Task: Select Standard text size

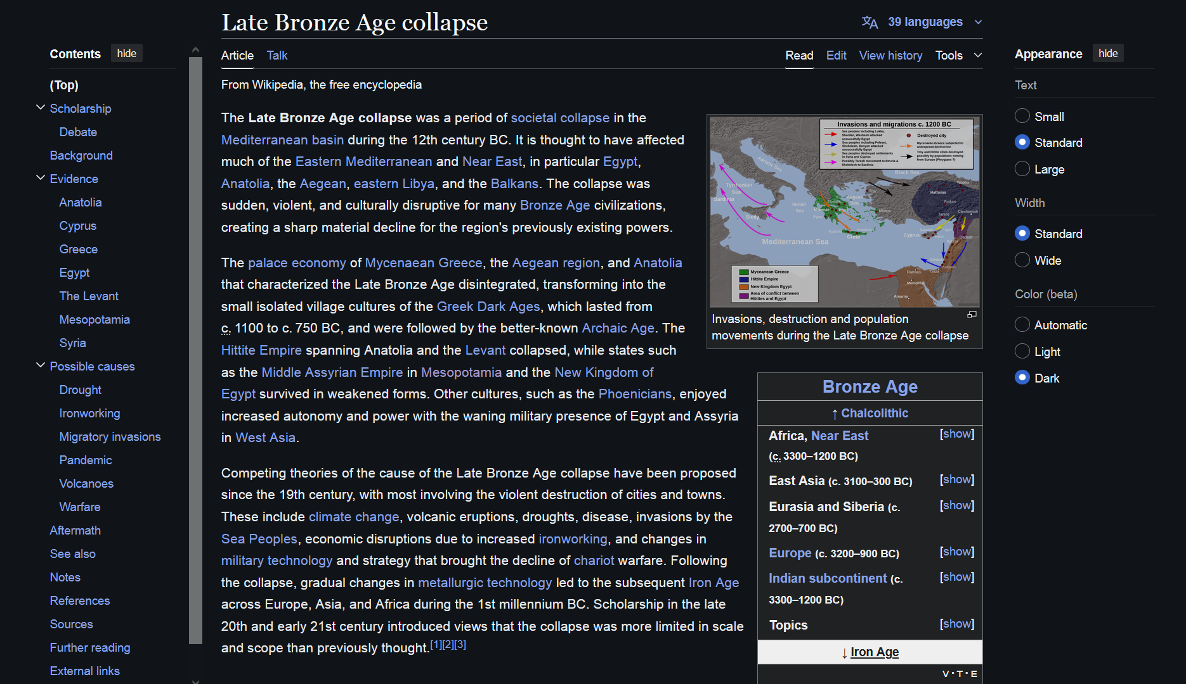Action: [1022, 142]
